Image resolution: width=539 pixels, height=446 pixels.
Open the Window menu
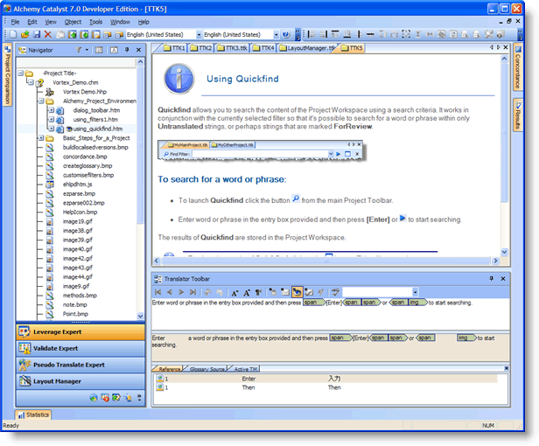coord(120,22)
